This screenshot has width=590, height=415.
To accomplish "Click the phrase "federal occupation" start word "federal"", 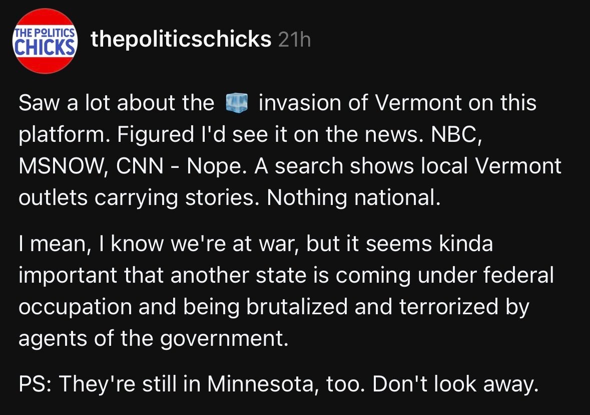I will [517, 277].
